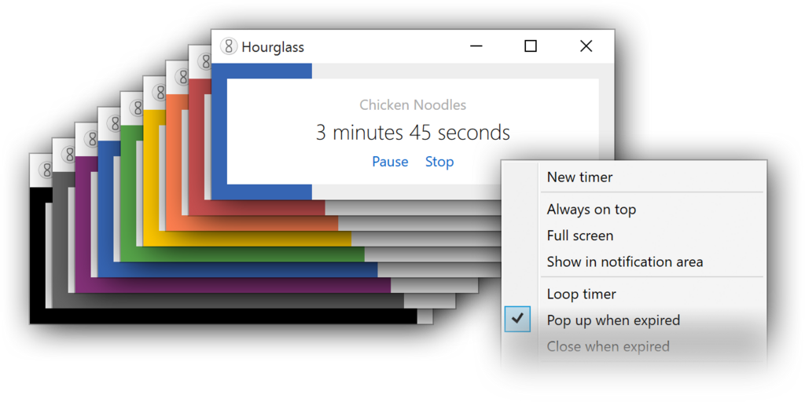Click the hourglass icon on the green window
Screen dimensions: 805x402
coord(136,108)
